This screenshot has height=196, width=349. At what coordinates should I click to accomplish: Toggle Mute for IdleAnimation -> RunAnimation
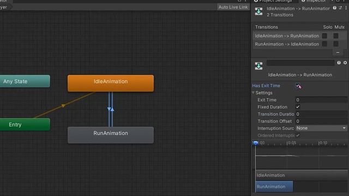(336, 36)
